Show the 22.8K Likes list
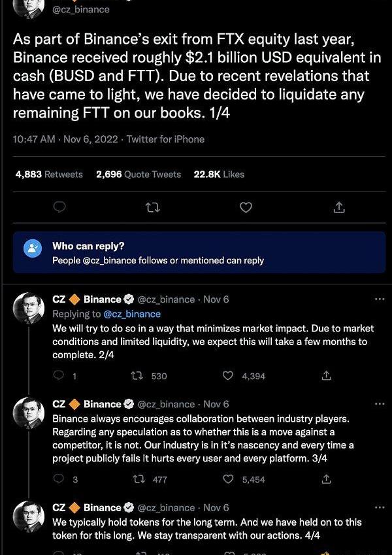The width and height of the screenshot is (392, 555). tap(219, 175)
